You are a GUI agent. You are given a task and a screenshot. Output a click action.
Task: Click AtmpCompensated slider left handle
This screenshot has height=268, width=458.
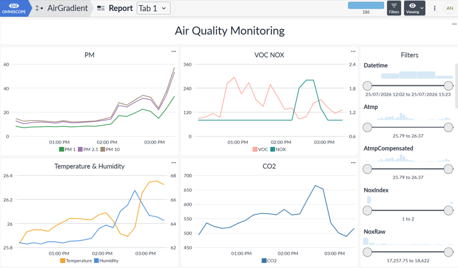367,169
